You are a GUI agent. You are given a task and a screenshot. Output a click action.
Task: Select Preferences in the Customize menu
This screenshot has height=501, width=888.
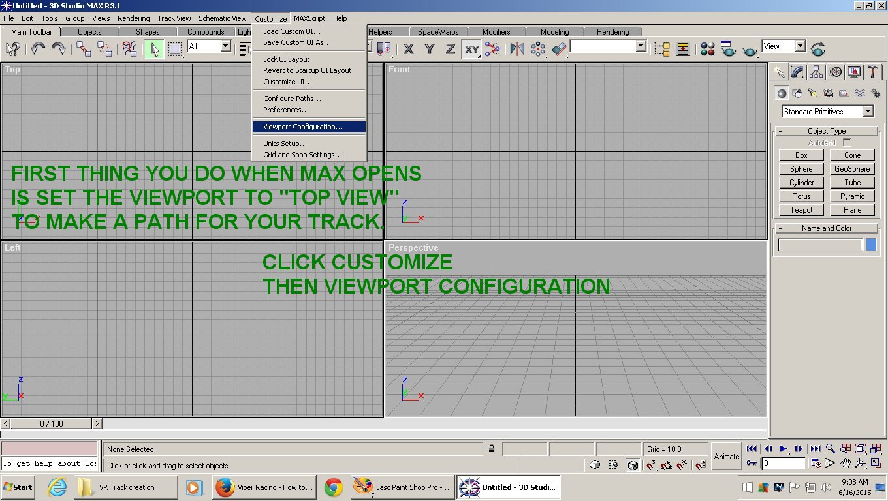tap(309, 110)
